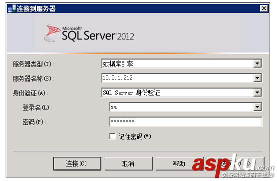
Task: Close the Connect to Server dialog
Action: tap(264, 8)
